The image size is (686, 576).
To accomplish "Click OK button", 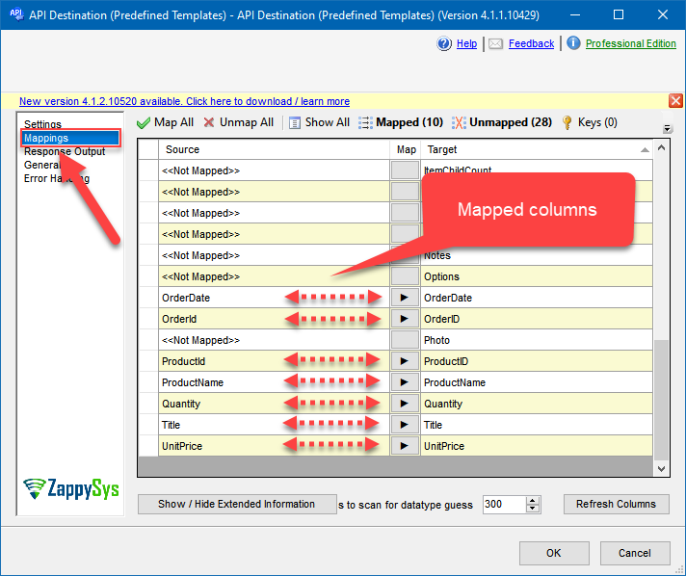I will [554, 553].
